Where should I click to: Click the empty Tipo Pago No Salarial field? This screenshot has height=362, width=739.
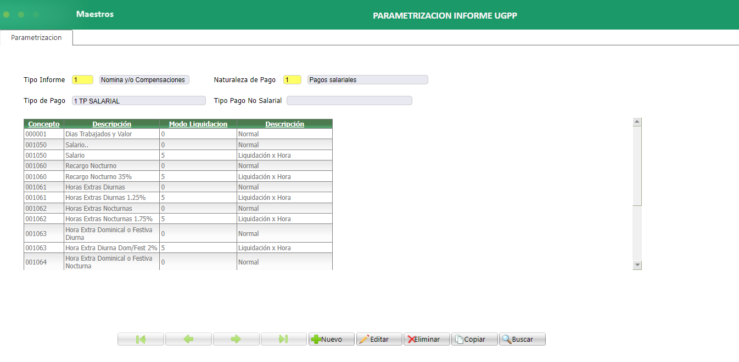click(x=349, y=101)
